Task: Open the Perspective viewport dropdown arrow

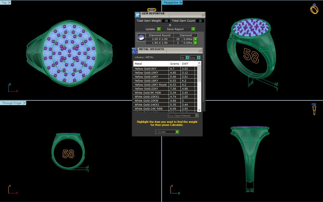Action: pyautogui.click(x=181, y=3)
